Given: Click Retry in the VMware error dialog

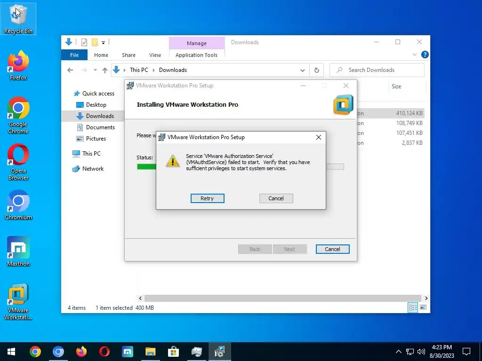Looking at the screenshot, I should (x=207, y=198).
